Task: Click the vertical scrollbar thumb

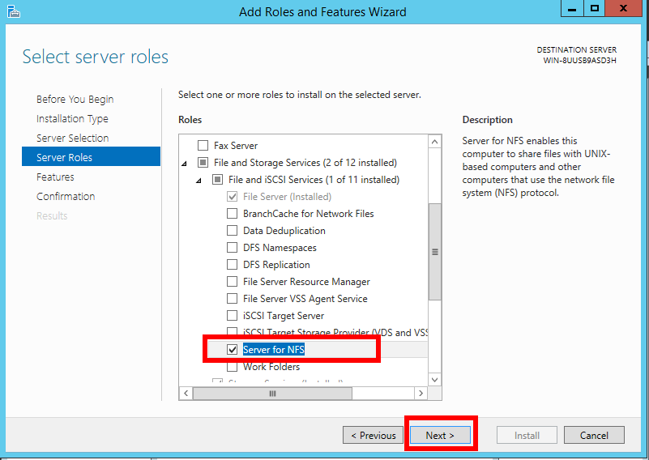Action: [x=435, y=251]
